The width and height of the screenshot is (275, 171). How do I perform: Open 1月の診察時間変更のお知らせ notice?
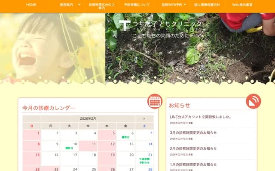click(x=193, y=165)
